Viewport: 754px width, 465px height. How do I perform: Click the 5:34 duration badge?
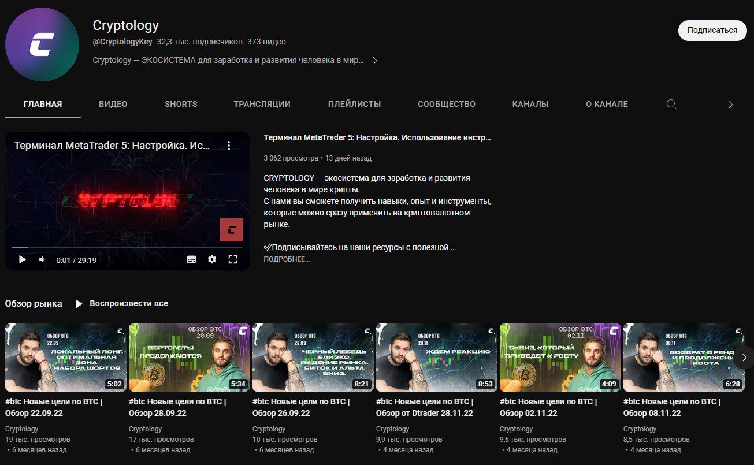click(237, 383)
